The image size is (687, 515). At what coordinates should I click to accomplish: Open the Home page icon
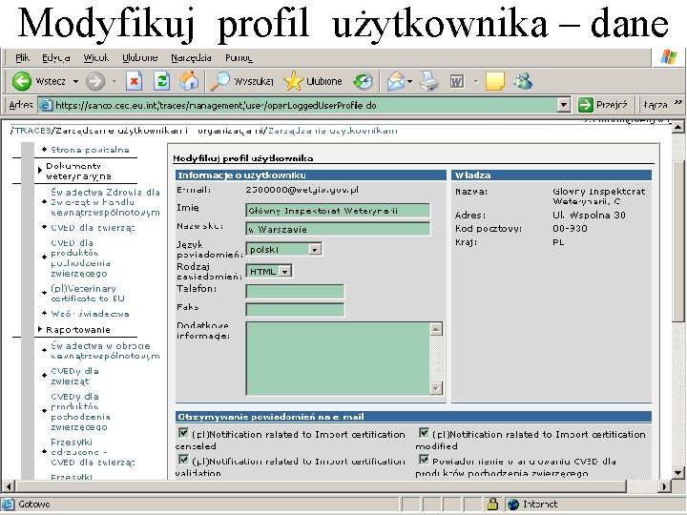[189, 81]
